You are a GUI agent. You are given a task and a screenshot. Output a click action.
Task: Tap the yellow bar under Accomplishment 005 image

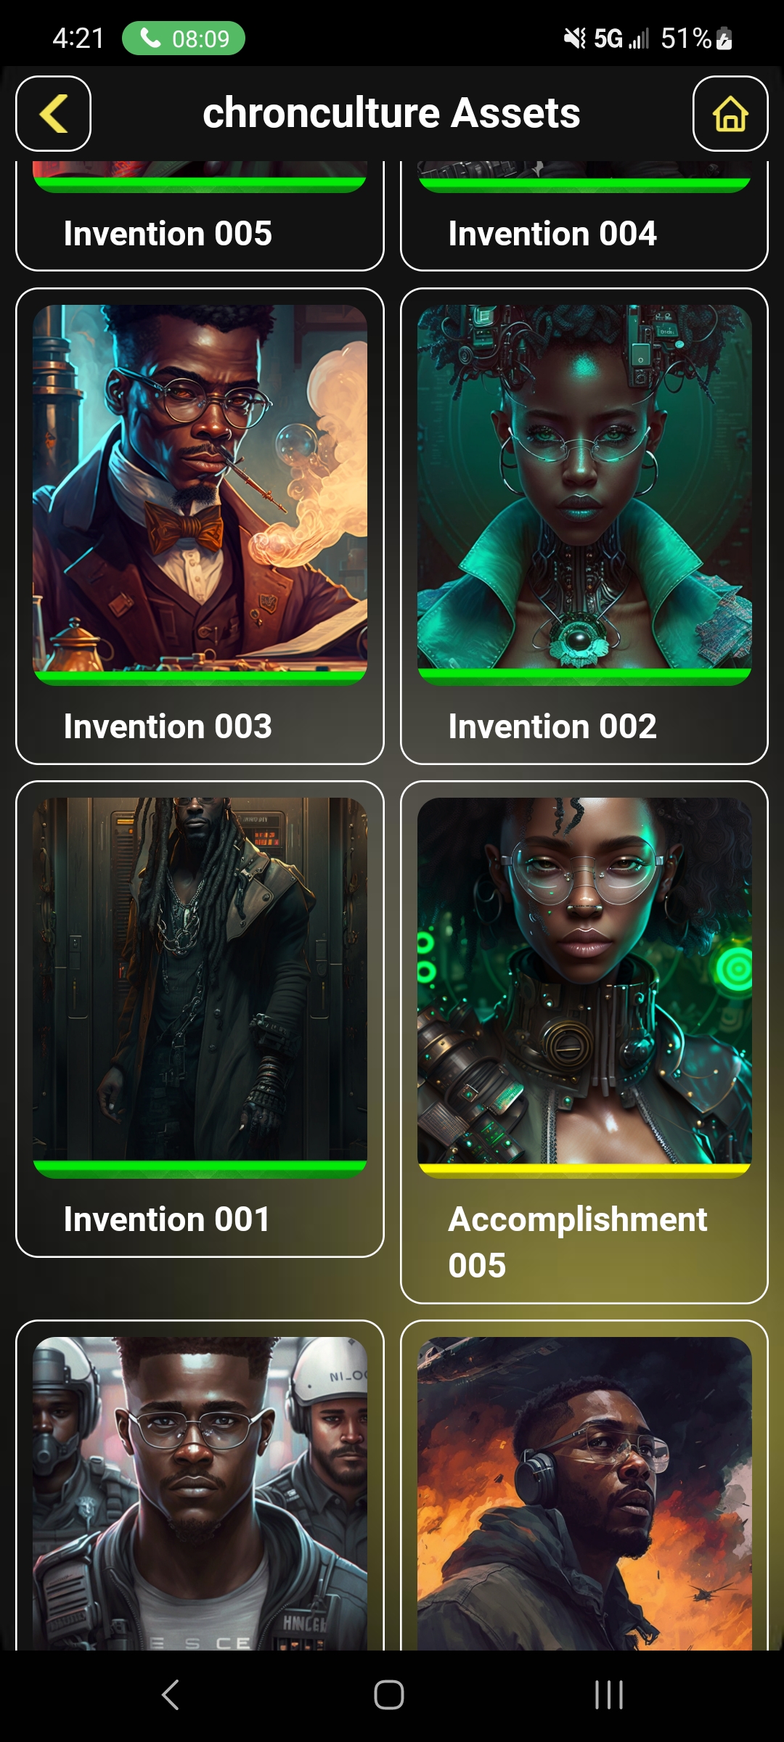(584, 1170)
